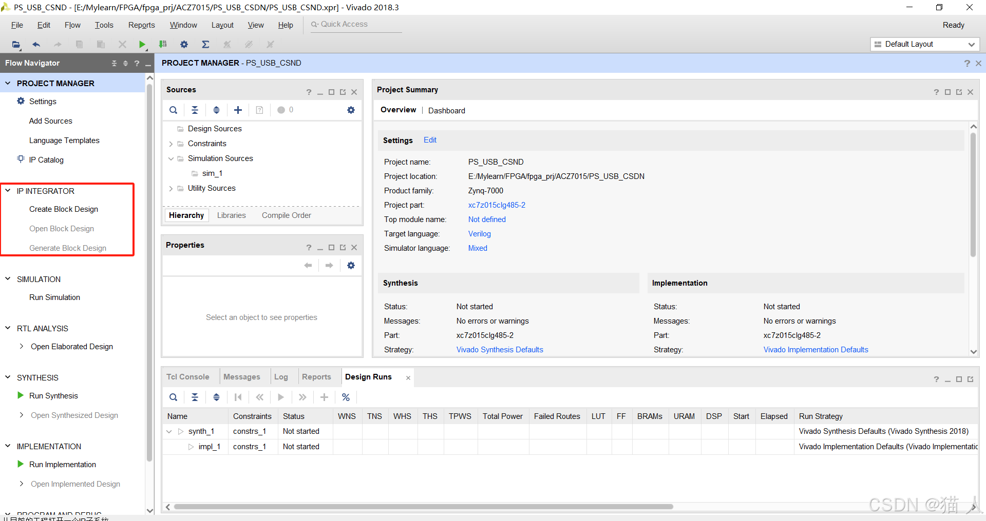Collapse the PROJECT MANAGER section

(8, 83)
